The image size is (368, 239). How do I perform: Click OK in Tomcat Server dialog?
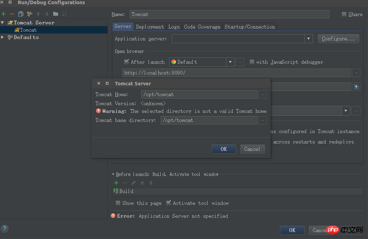coord(224,149)
